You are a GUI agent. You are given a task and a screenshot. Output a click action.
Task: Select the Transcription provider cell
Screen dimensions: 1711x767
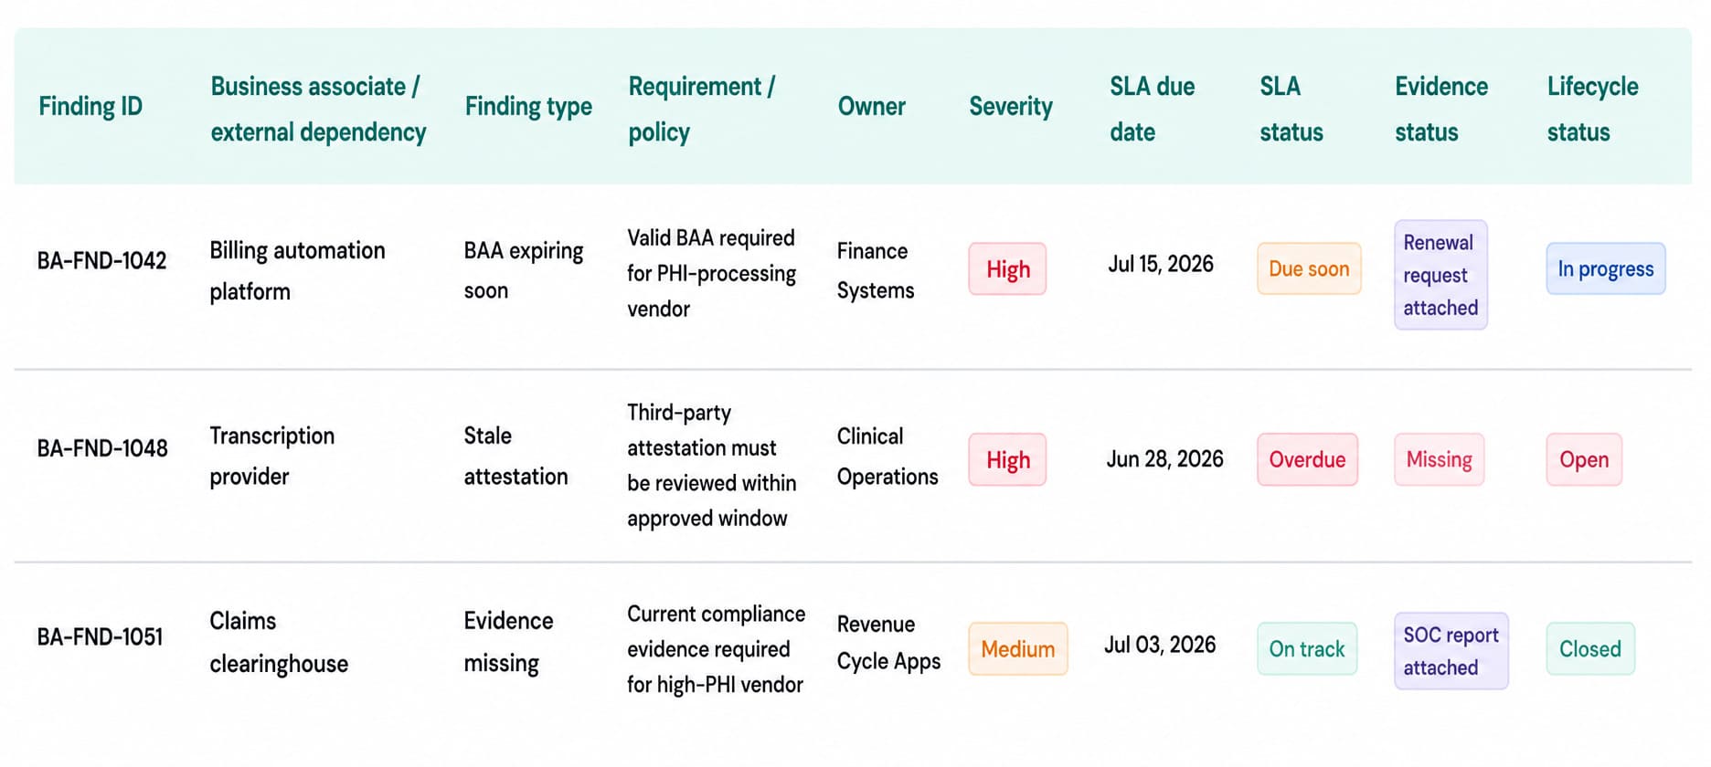[272, 456]
